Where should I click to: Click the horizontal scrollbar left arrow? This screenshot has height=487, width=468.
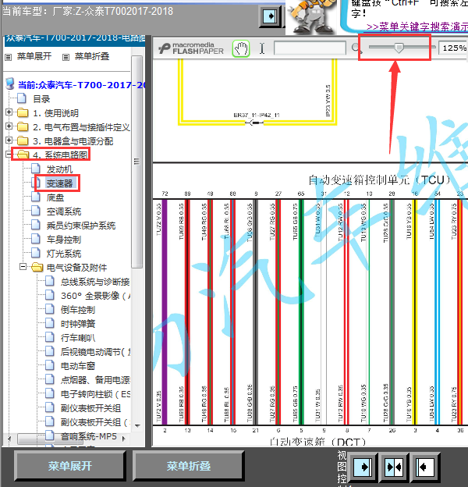[9, 439]
